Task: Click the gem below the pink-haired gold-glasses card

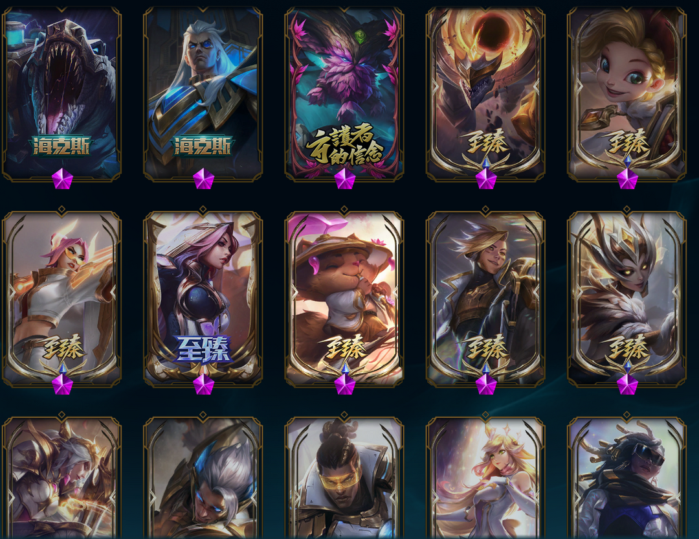Action: click(x=62, y=384)
